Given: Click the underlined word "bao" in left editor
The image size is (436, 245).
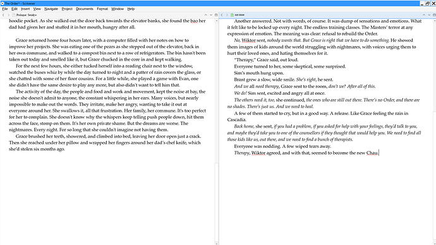Looking at the screenshot, I should pos(194,21).
